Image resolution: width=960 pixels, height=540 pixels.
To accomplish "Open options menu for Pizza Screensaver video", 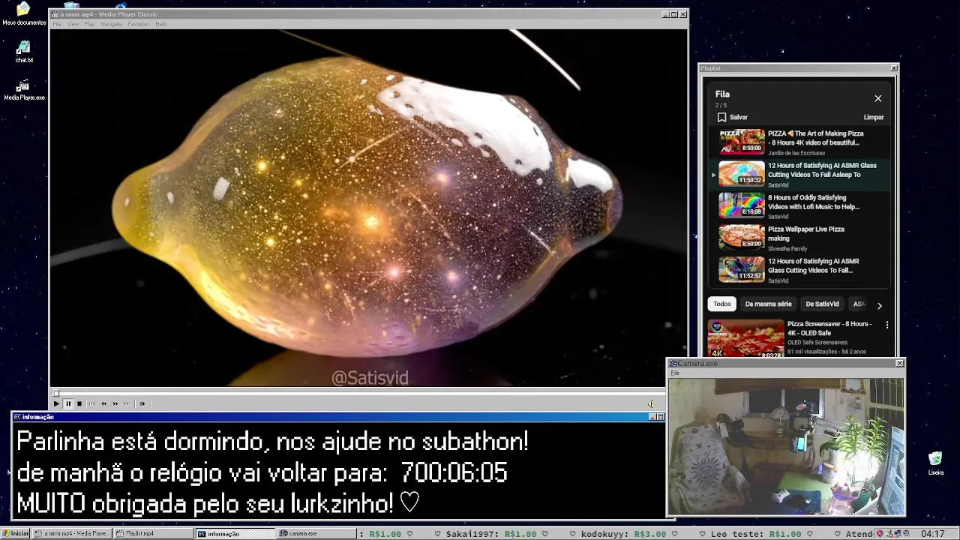I will [x=887, y=325].
